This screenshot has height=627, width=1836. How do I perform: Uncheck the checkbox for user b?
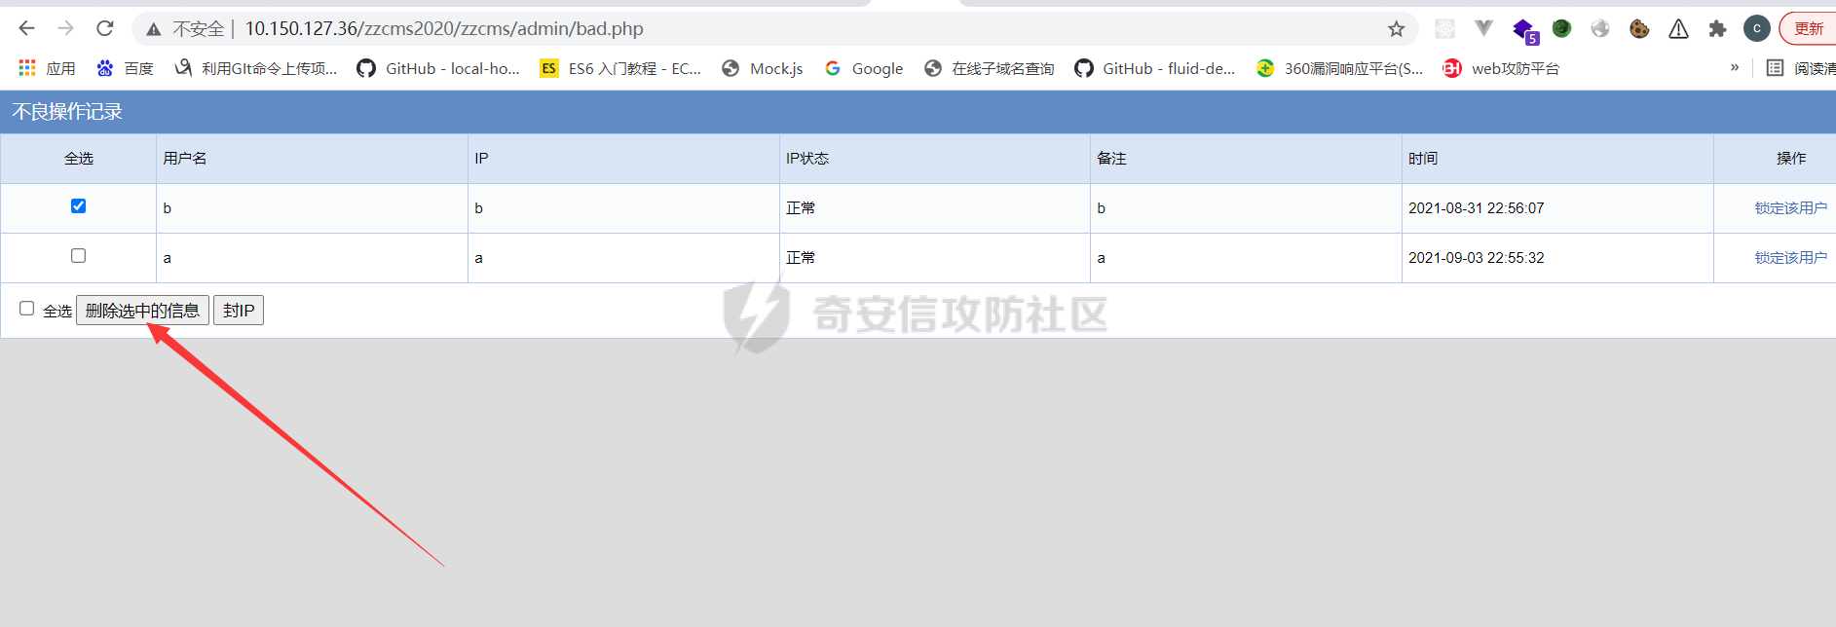pyautogui.click(x=79, y=206)
